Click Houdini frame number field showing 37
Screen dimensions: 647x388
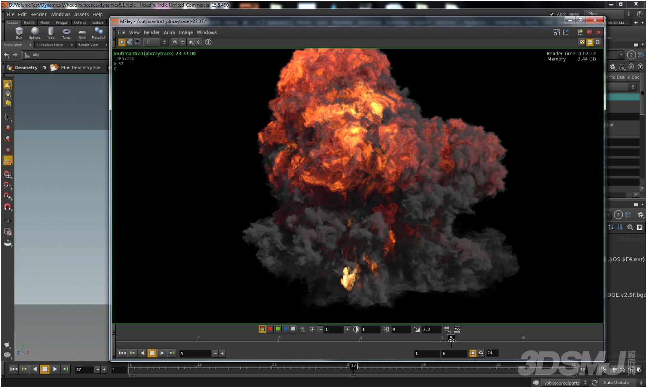pos(84,370)
